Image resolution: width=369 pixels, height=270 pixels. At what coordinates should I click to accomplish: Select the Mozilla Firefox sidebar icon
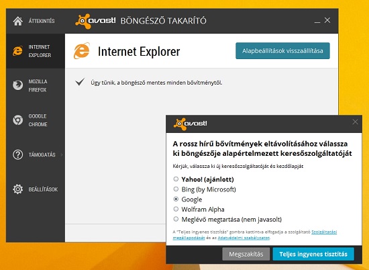pyautogui.click(x=18, y=85)
